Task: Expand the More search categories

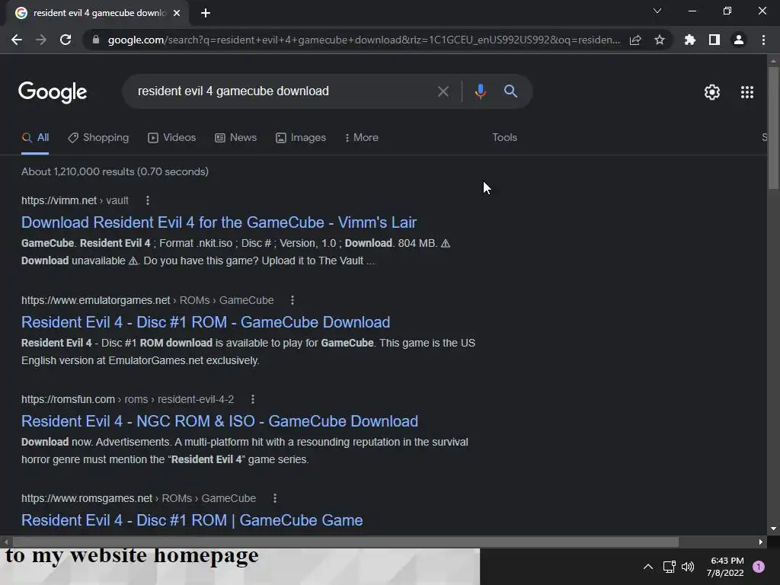Action: click(x=362, y=138)
